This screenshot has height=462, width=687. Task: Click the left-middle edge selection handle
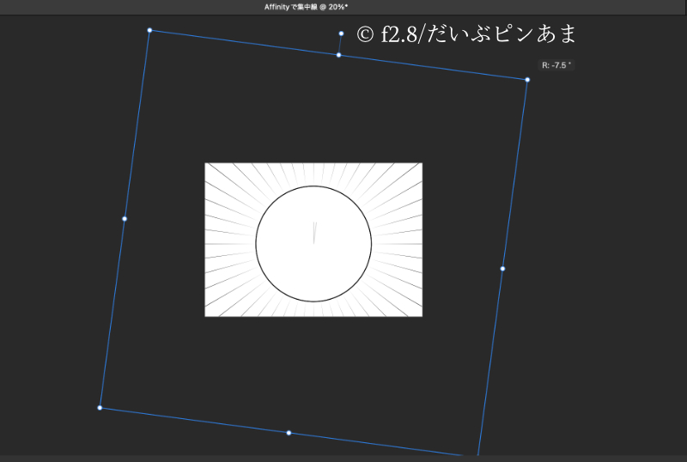125,219
